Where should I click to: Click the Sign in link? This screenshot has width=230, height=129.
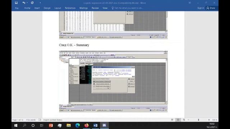(201, 8)
